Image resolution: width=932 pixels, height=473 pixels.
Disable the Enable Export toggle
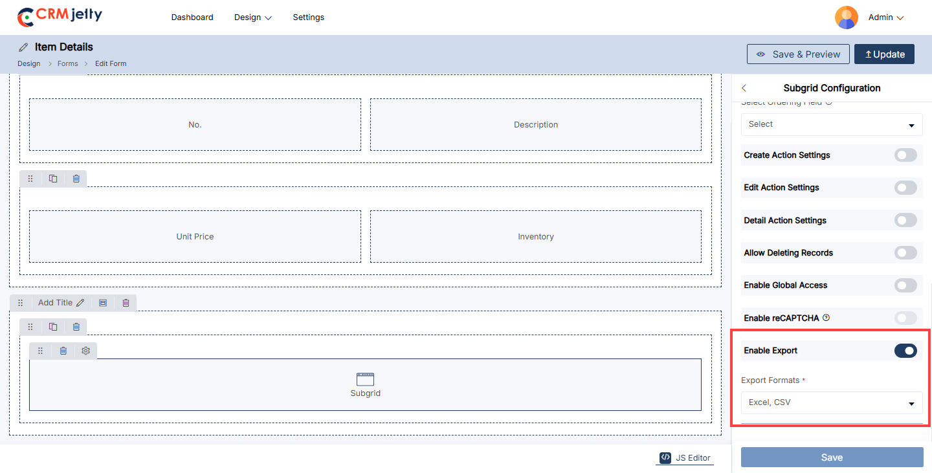(905, 351)
